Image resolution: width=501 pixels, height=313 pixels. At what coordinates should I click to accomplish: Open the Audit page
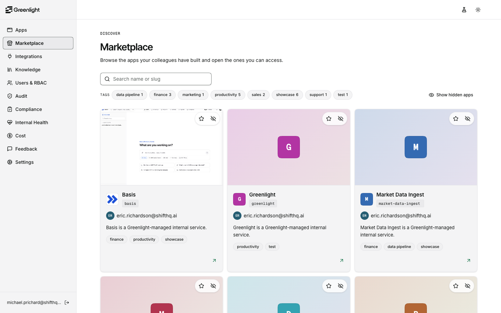point(38,96)
